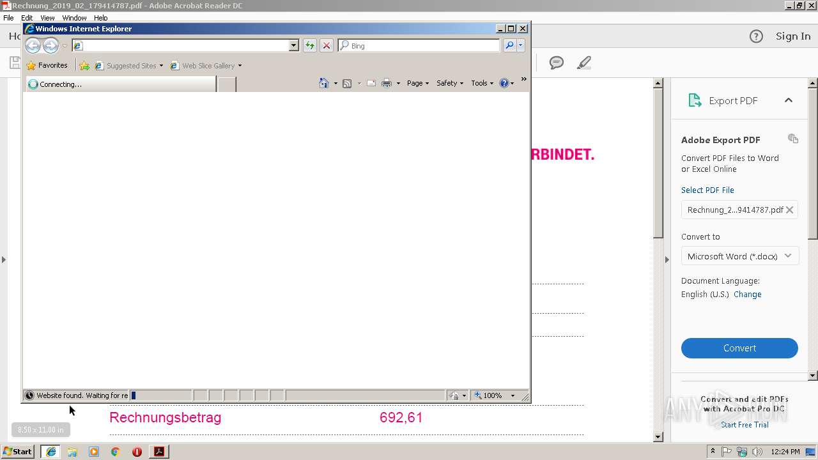Open Acrobat Help menu
Viewport: 818px width, 460px height.
point(101,18)
